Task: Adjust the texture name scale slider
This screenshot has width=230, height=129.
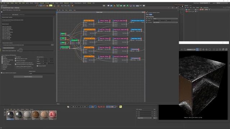Action: [36, 51]
